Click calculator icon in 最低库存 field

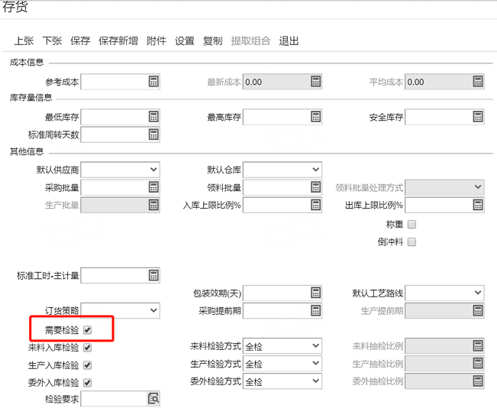tap(153, 117)
